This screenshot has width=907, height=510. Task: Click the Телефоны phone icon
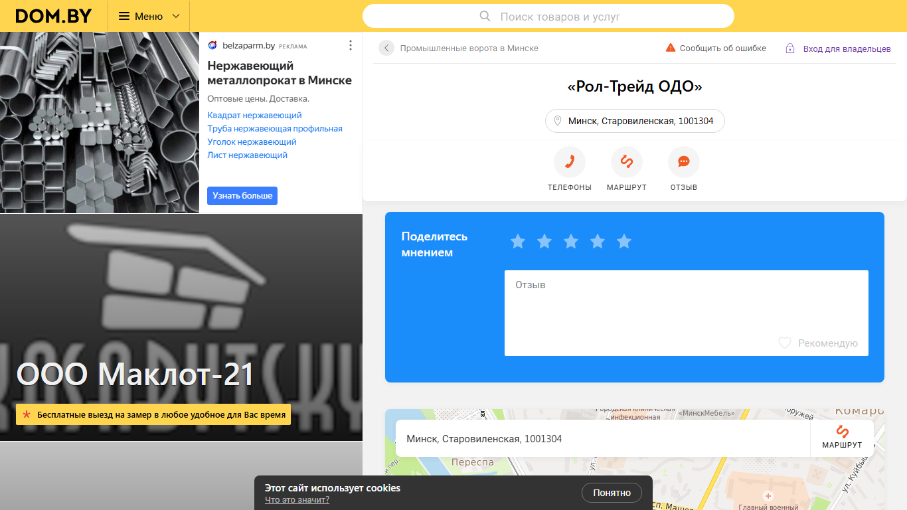coord(570,162)
